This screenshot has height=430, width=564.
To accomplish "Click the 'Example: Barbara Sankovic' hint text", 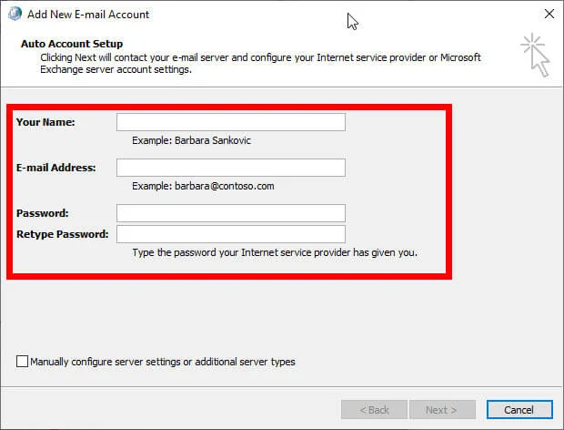I will 191,140.
